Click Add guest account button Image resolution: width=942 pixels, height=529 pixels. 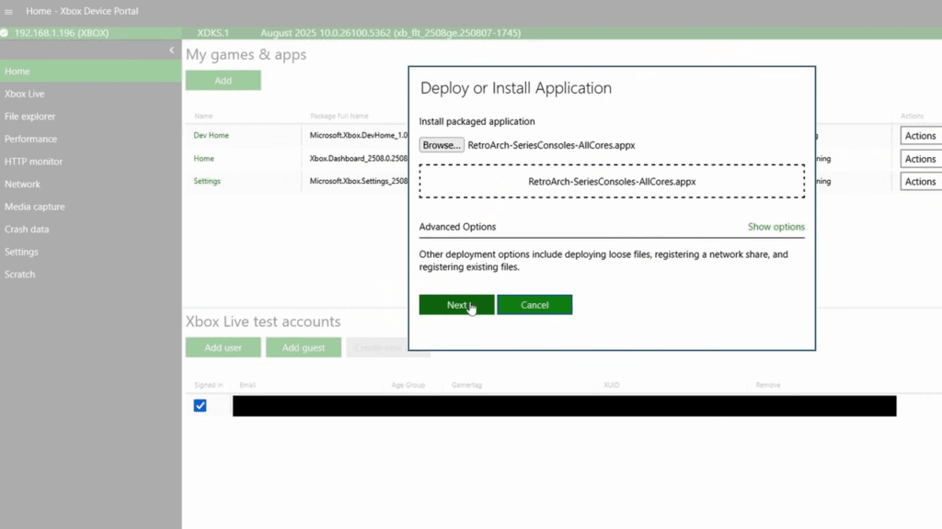(x=303, y=347)
